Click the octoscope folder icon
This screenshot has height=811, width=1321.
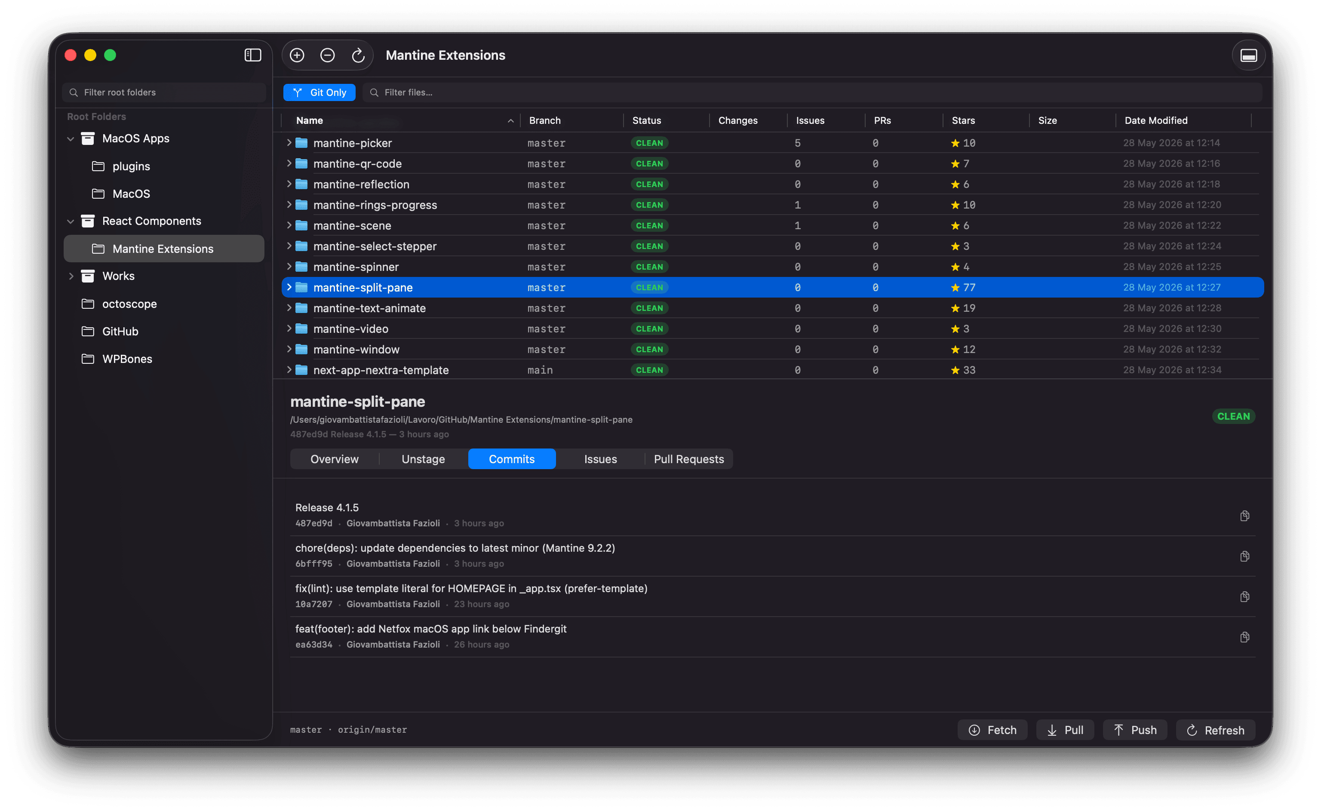pos(88,304)
